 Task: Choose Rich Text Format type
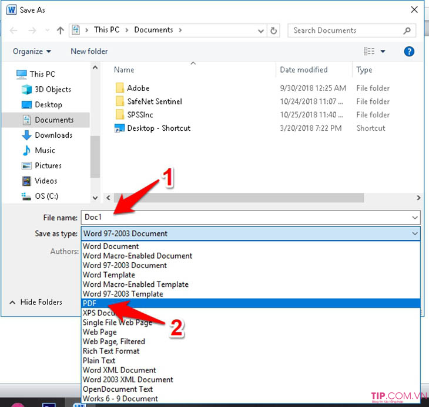(x=251, y=351)
